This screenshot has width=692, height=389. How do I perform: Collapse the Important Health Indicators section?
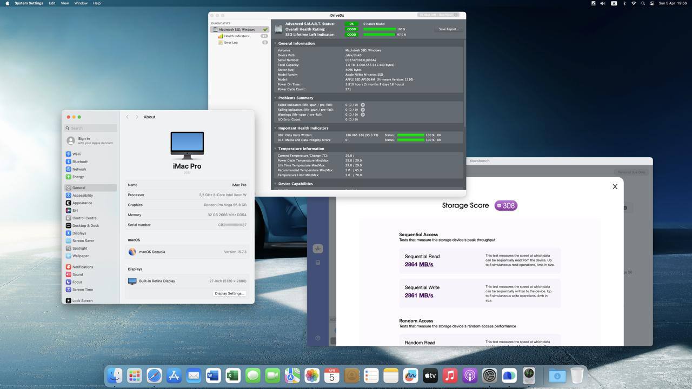[275, 128]
